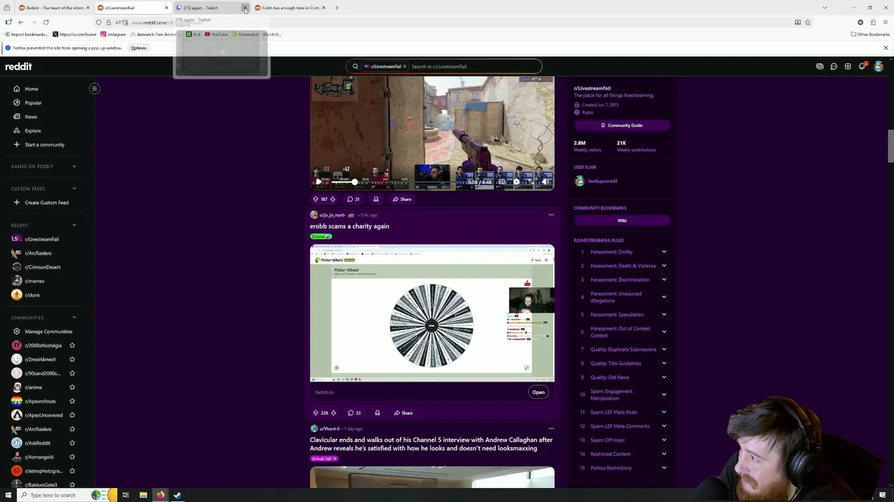Favorite r/Asmongold with the star
The height and width of the screenshot is (502, 894).
click(72, 457)
